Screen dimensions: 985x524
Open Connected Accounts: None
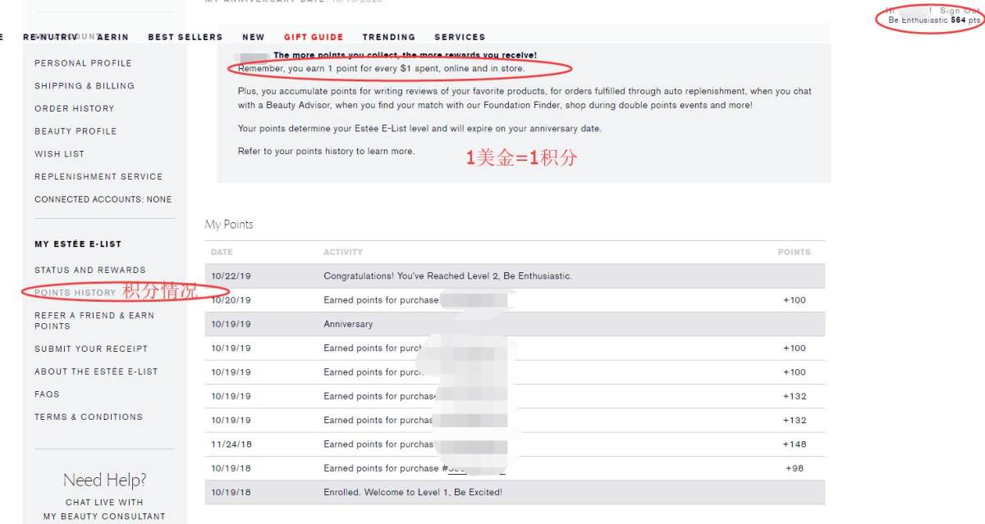pyautogui.click(x=103, y=199)
